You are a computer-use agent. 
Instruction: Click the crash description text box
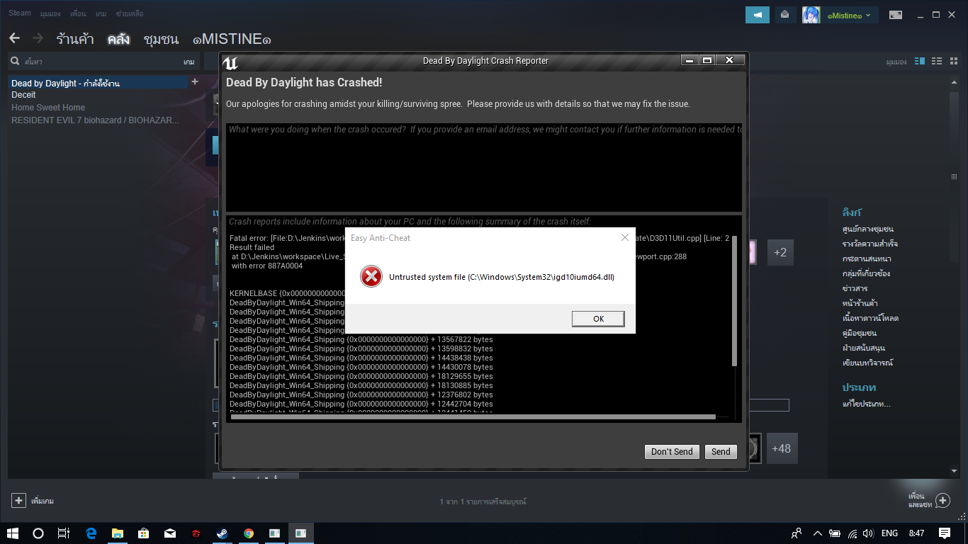point(483,167)
